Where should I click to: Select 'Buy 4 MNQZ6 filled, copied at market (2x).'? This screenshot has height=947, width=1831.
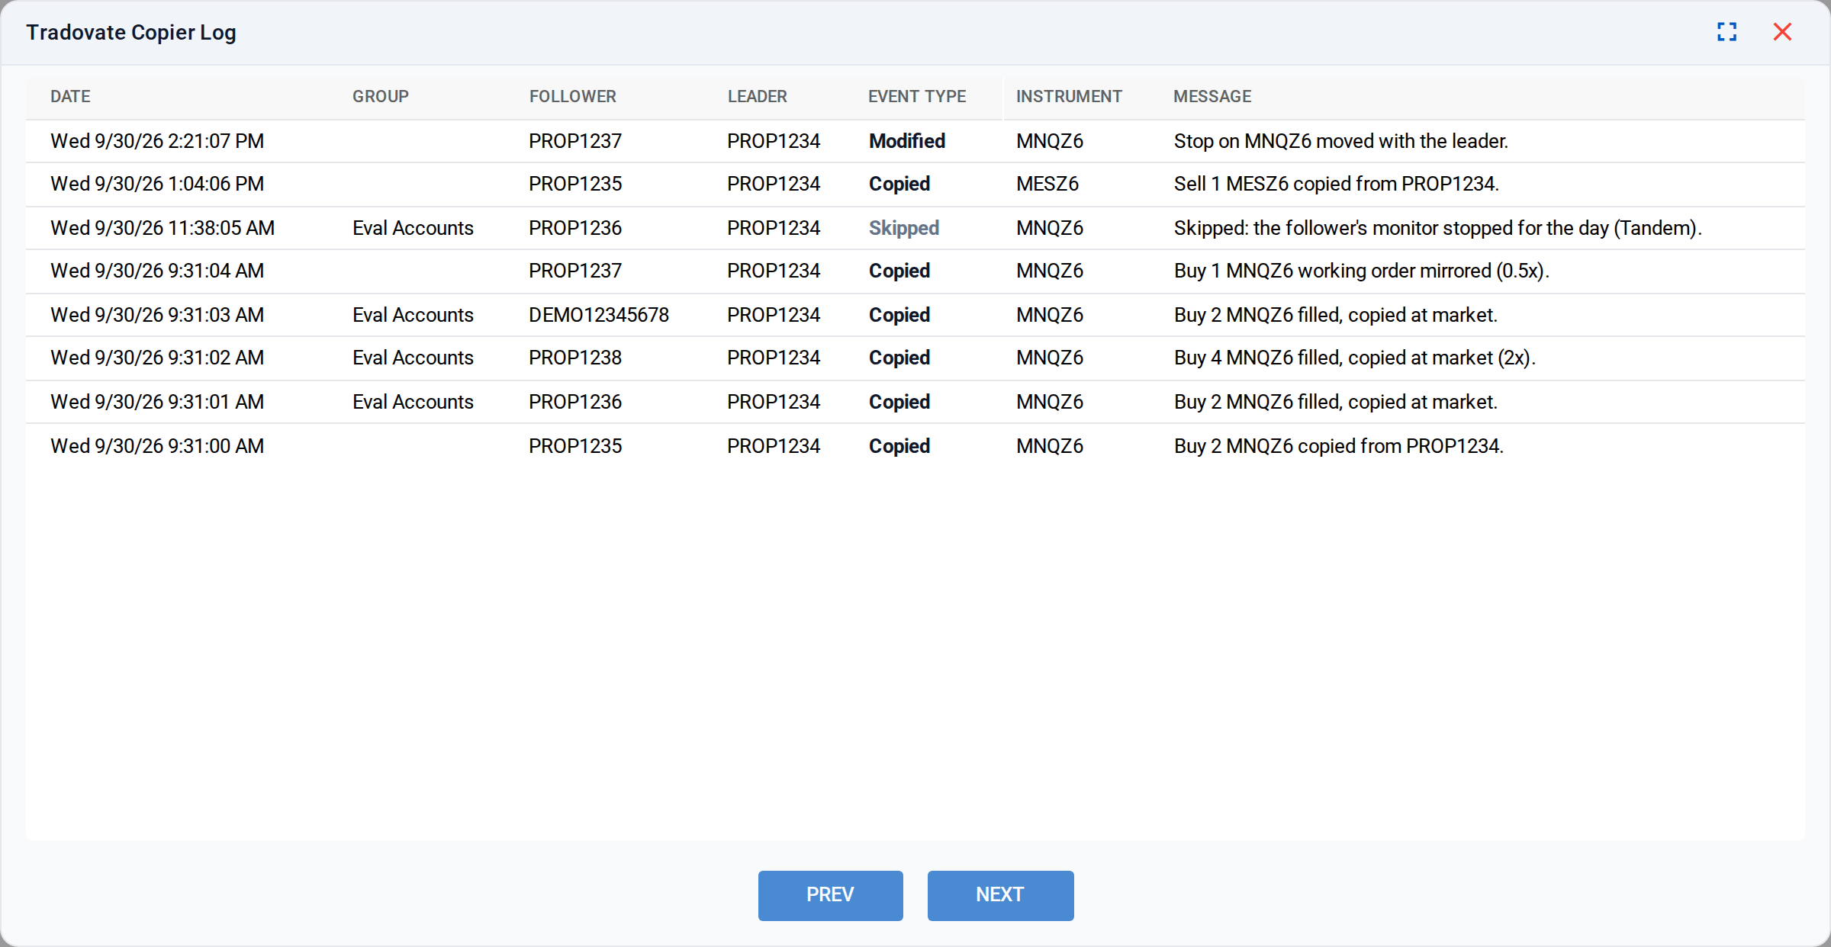tap(1355, 358)
